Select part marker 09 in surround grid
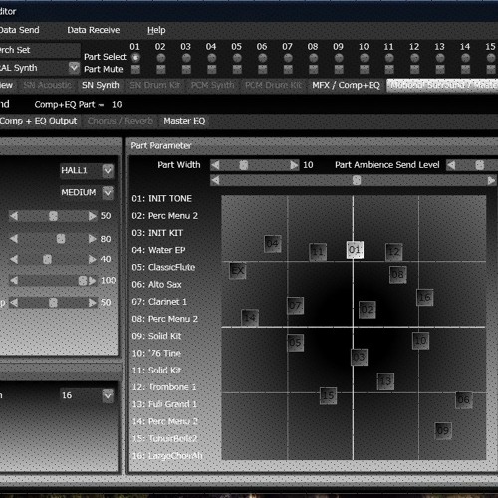 tap(443, 430)
